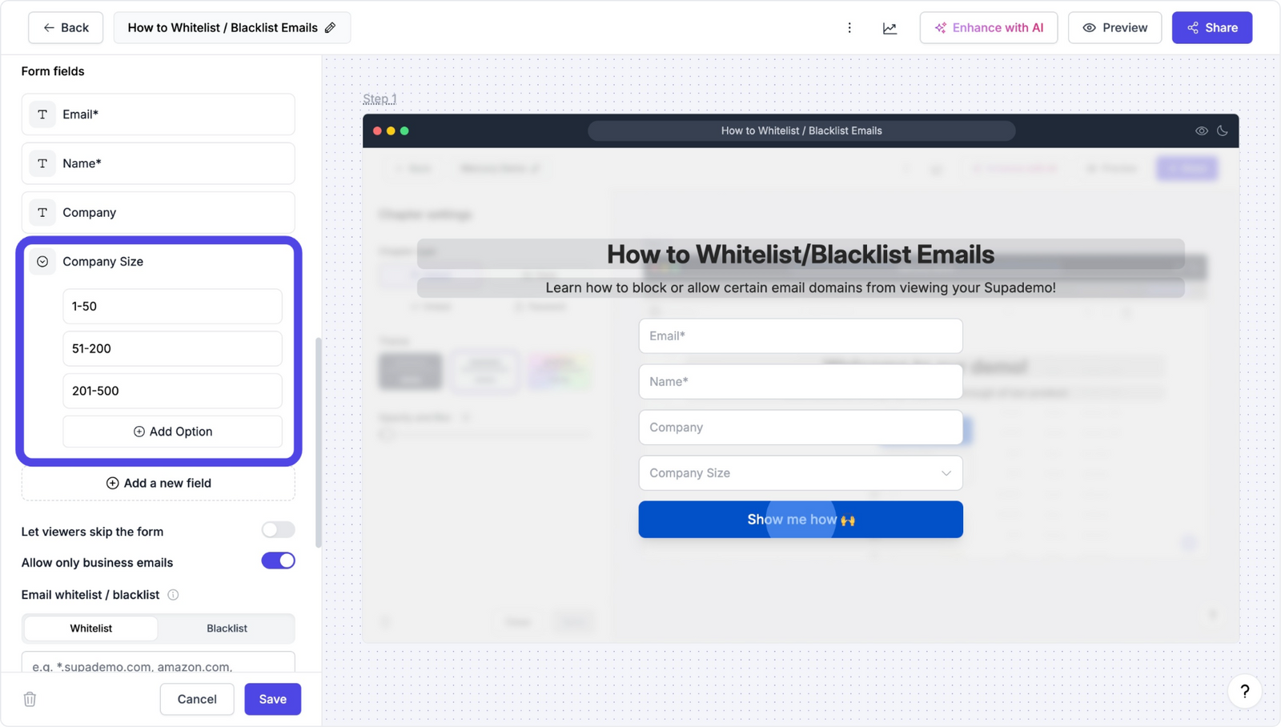The width and height of the screenshot is (1281, 727).
Task: Switch to the Blacklist tab
Action: (227, 629)
